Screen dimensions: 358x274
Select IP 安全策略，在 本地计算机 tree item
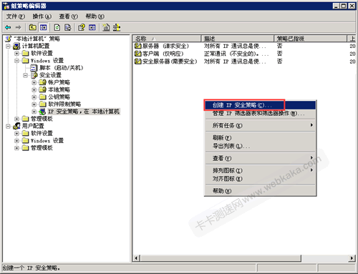84,112
